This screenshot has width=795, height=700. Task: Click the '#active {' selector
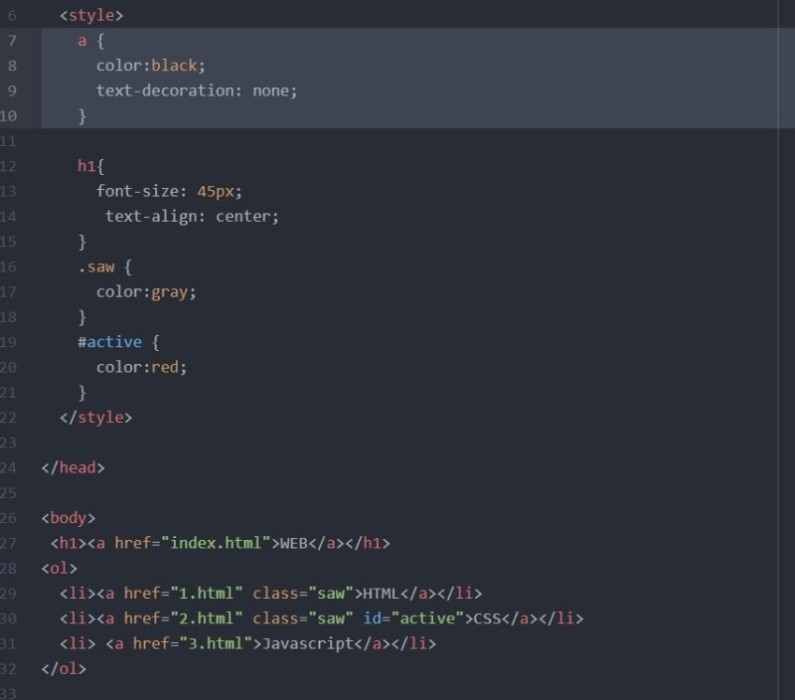tap(118, 342)
